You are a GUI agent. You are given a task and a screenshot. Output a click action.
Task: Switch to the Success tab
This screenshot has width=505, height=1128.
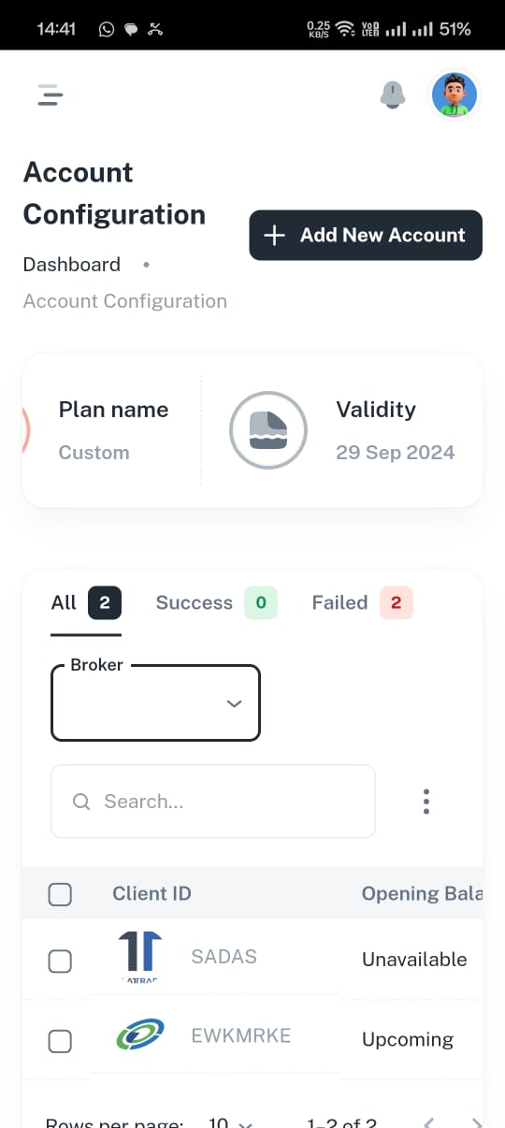[212, 603]
